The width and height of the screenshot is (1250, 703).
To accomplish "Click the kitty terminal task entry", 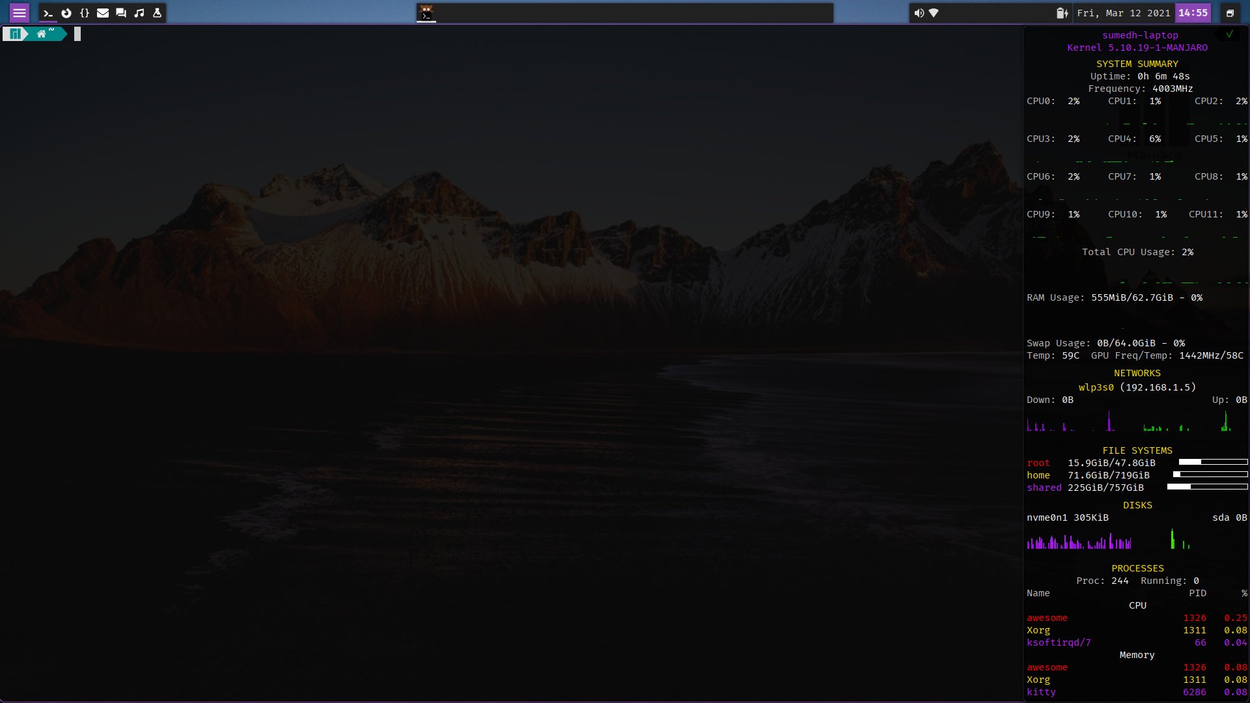I will coord(426,13).
